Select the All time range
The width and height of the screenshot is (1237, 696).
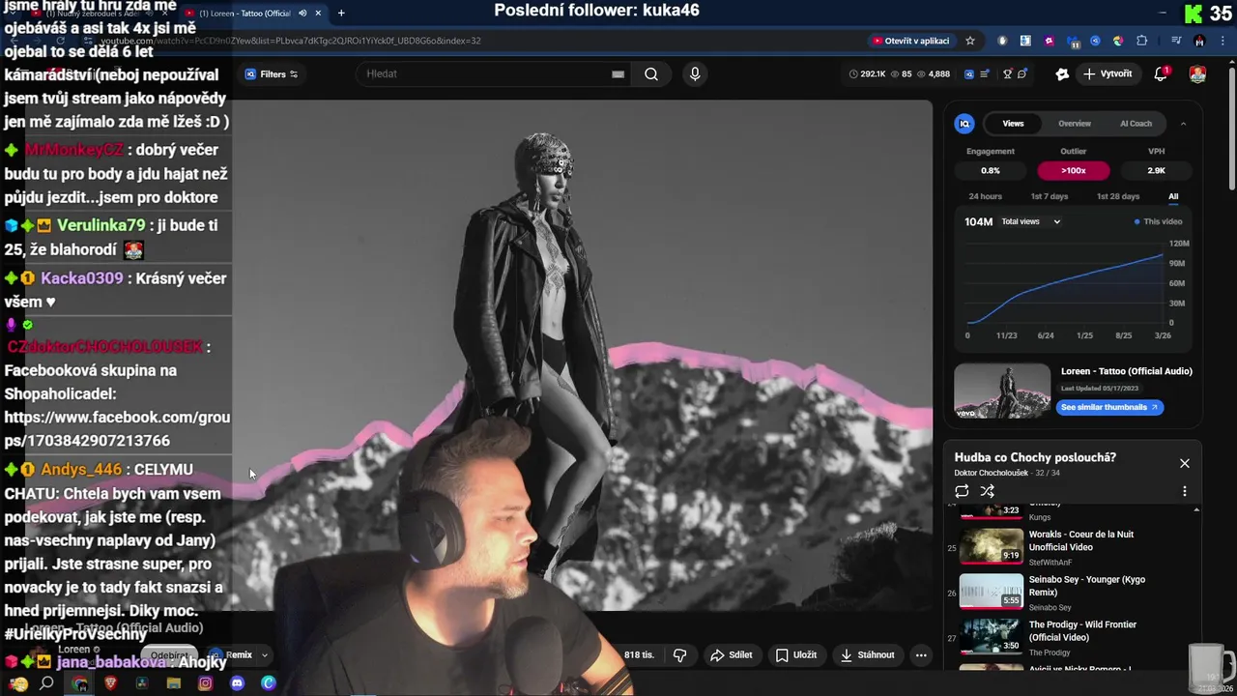click(x=1173, y=196)
